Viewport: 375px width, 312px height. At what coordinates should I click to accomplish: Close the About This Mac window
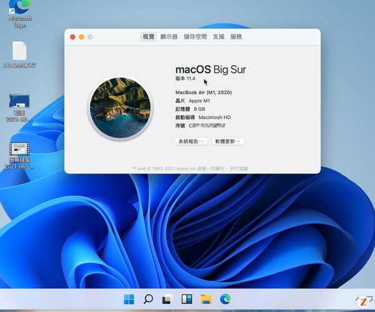click(72, 37)
